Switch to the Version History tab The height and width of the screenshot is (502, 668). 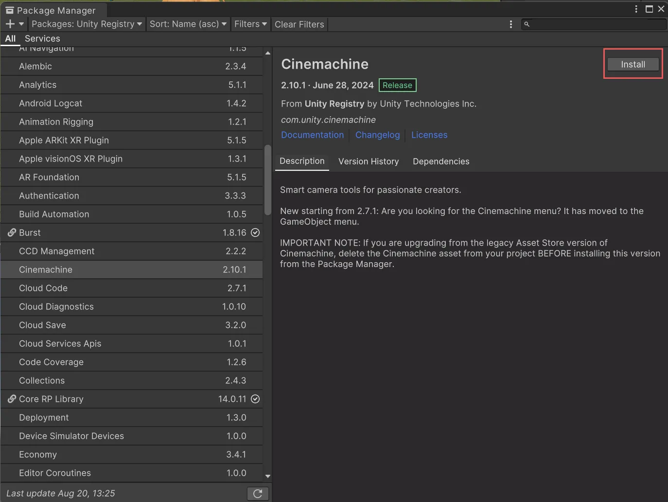[x=368, y=161]
